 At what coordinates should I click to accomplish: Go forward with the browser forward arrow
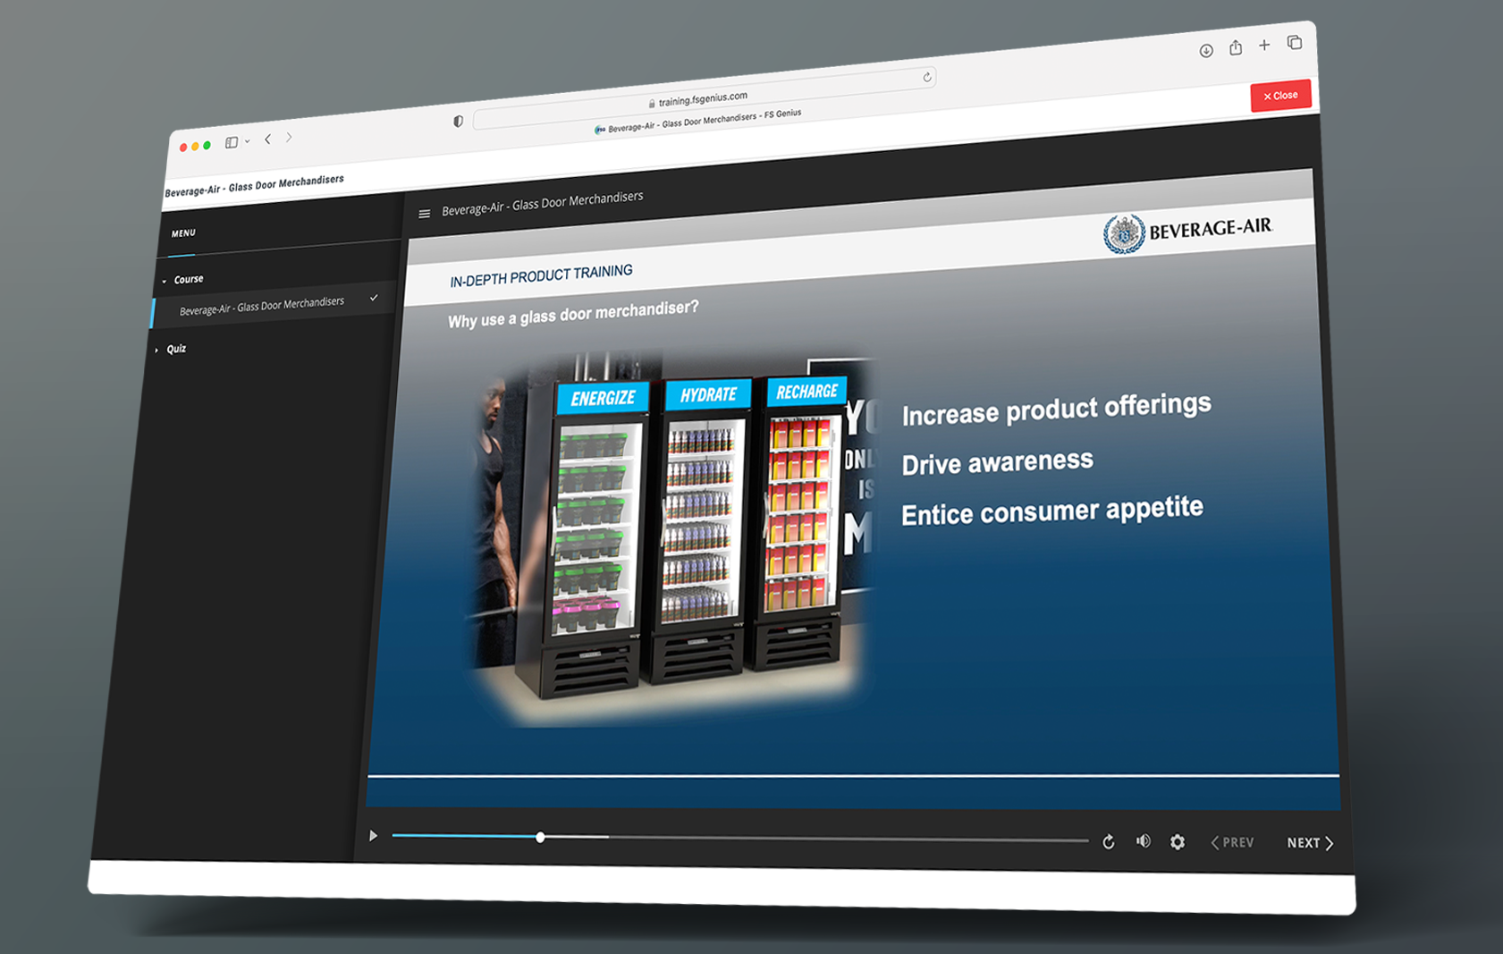pyautogui.click(x=289, y=138)
